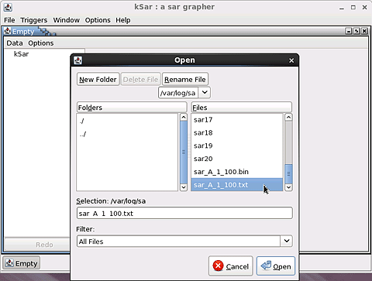Viewport: 372px width, 281px height.
Task: Select file sar17
Action: [237, 120]
